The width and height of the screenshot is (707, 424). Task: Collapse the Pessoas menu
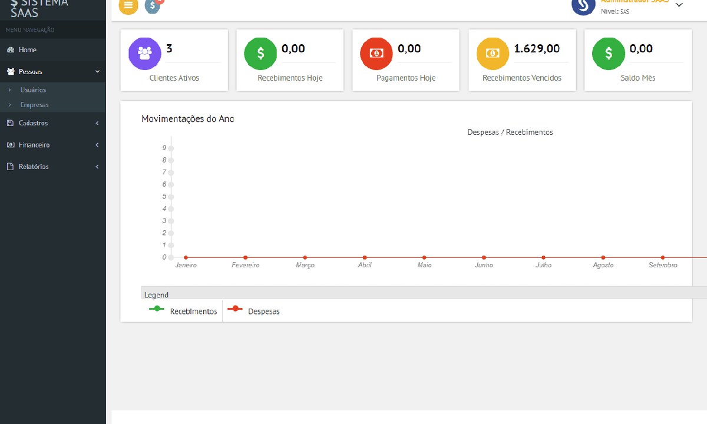[53, 71]
